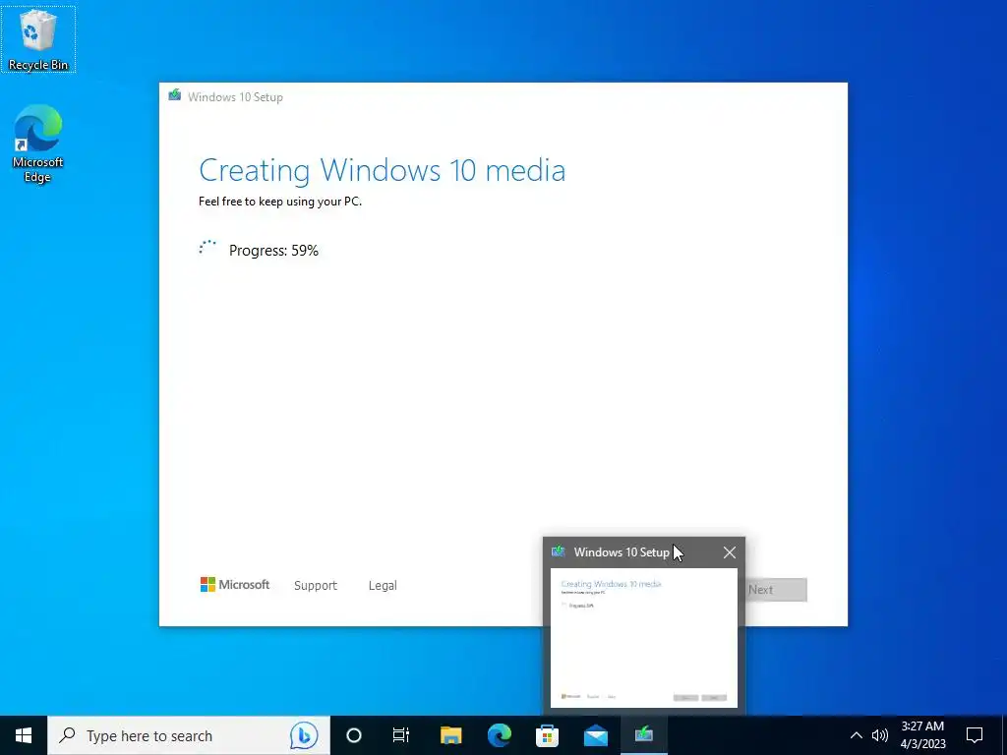Click the Next button in setup
1007x755 pixels.
click(776, 590)
